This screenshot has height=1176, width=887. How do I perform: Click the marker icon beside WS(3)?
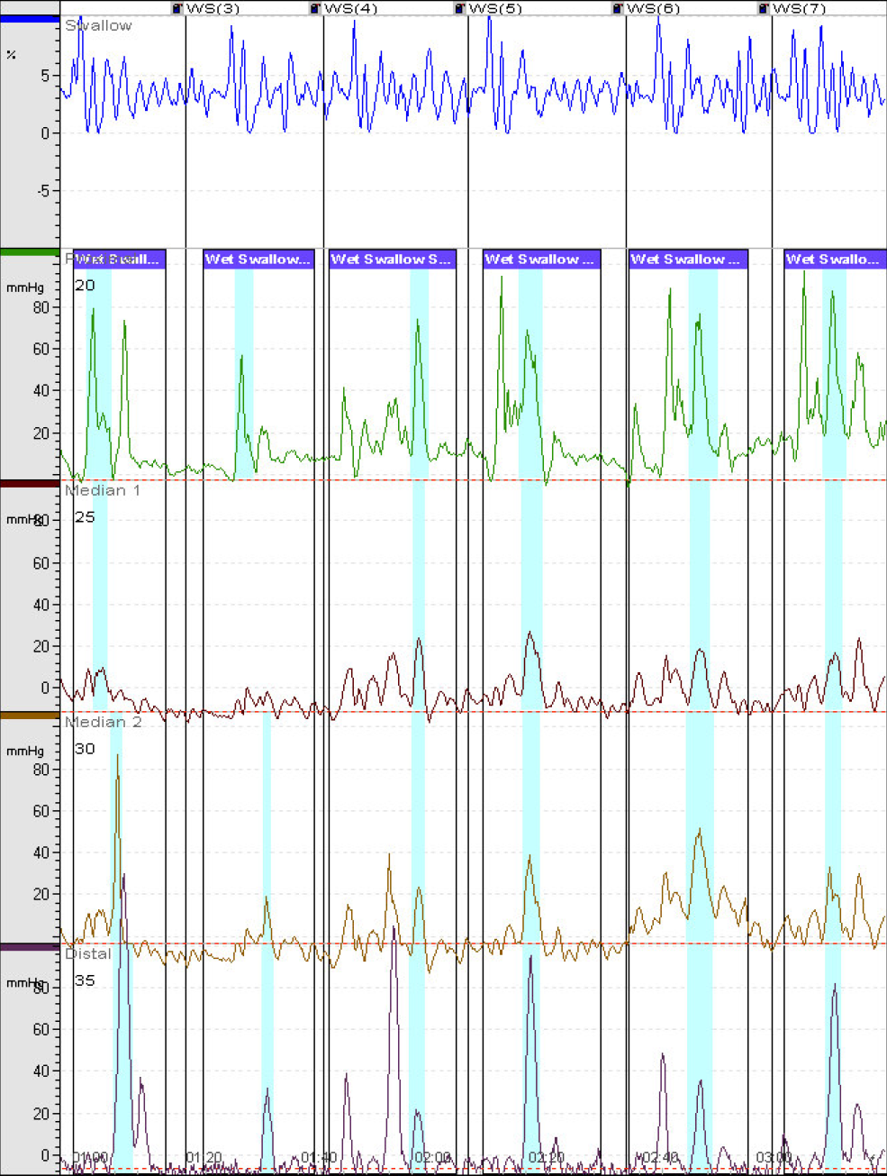177,8
